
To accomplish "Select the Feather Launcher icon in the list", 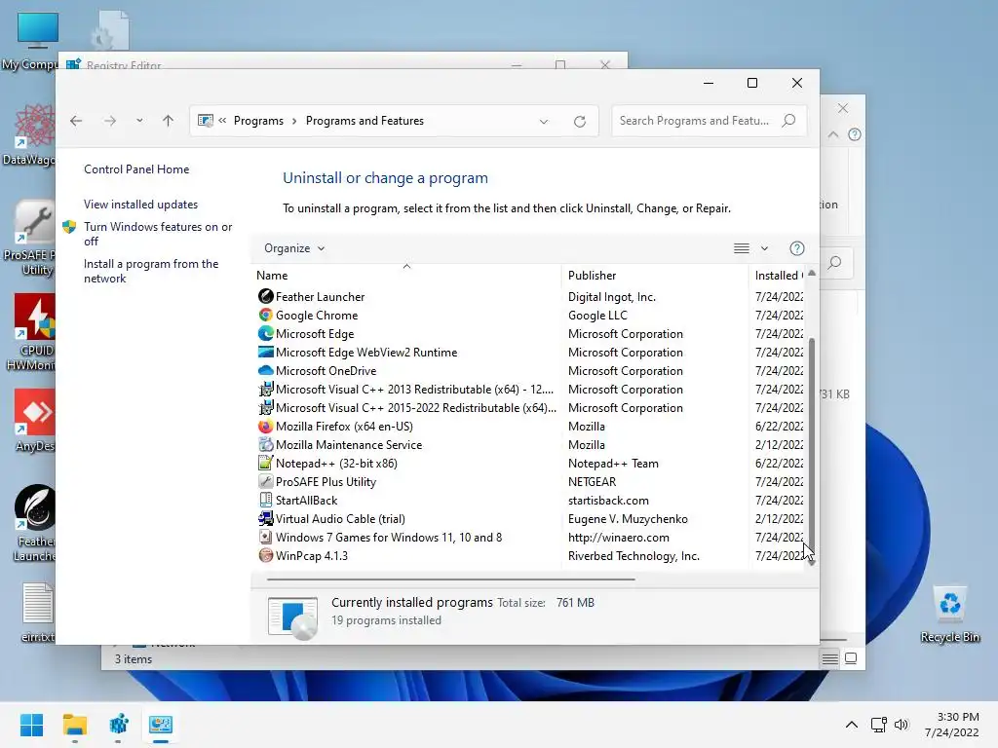I will (265, 296).
